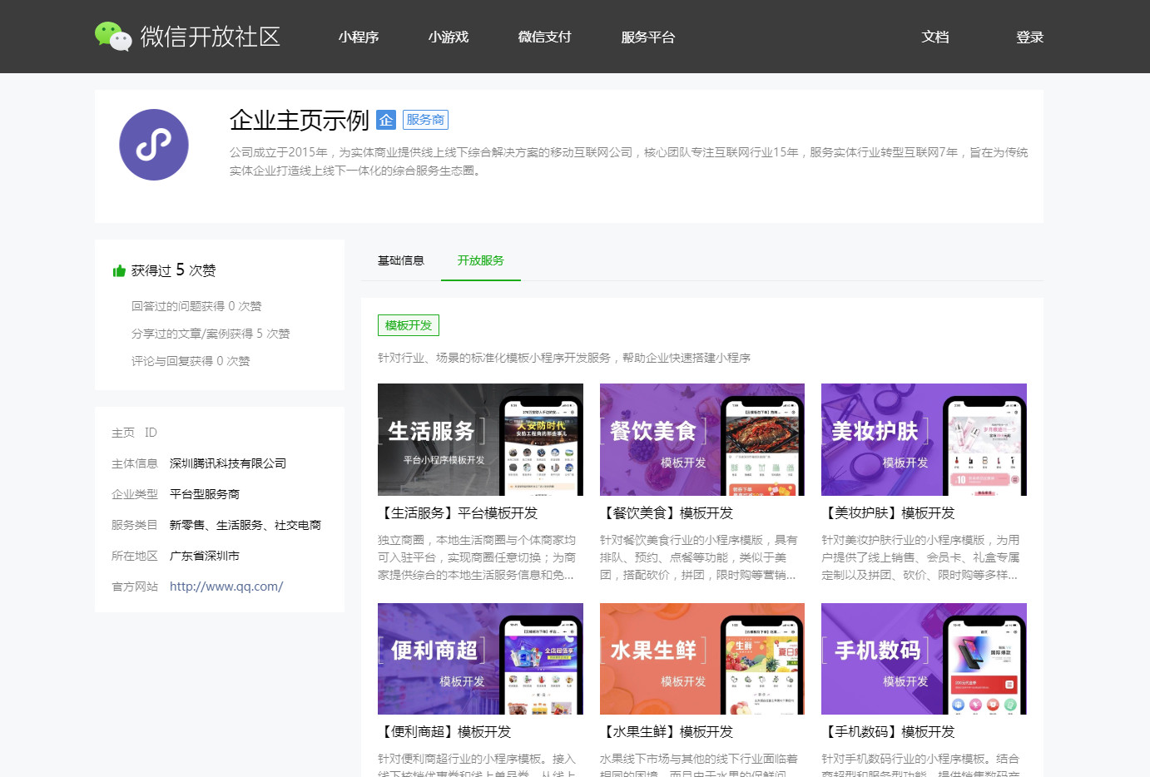This screenshot has height=777, width=1150.
Task: Switch to the 开放服务 tab
Action: click(x=481, y=260)
